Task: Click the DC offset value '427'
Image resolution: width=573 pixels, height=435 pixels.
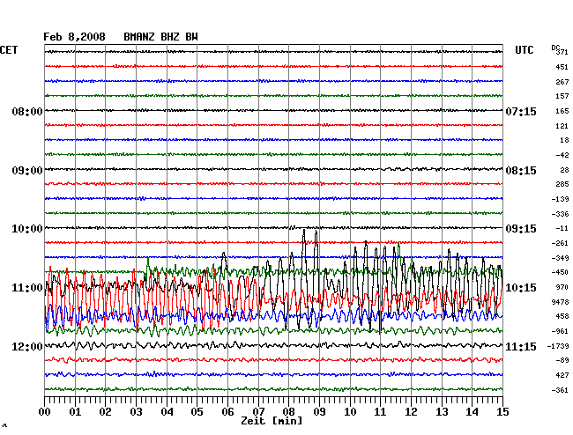Action: (x=562, y=375)
